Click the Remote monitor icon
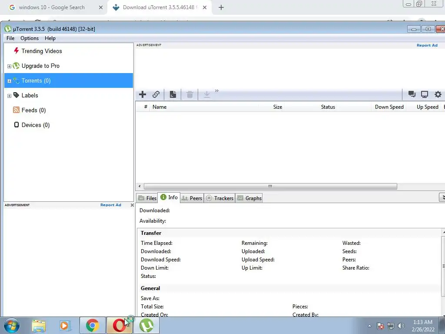Screen dimensions: 445x334 tap(425, 94)
